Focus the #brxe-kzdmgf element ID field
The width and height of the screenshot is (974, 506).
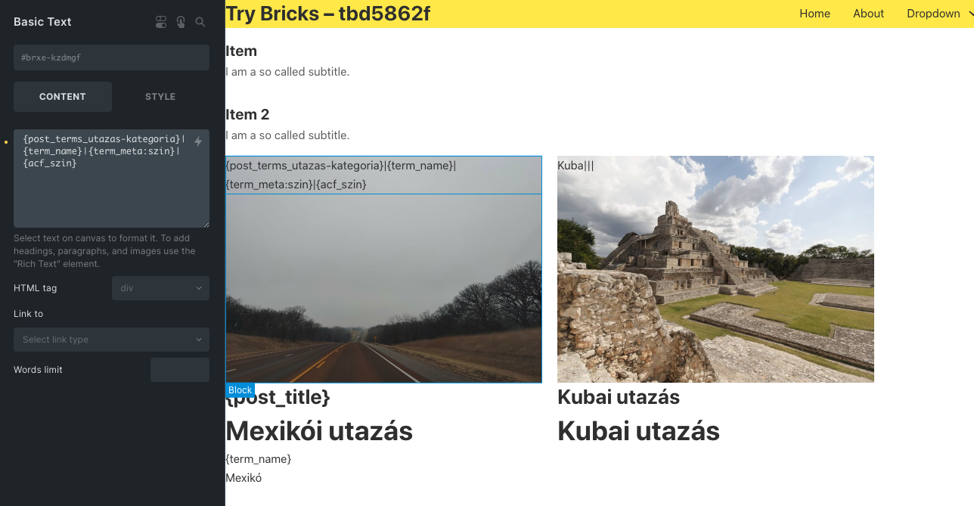tap(111, 57)
